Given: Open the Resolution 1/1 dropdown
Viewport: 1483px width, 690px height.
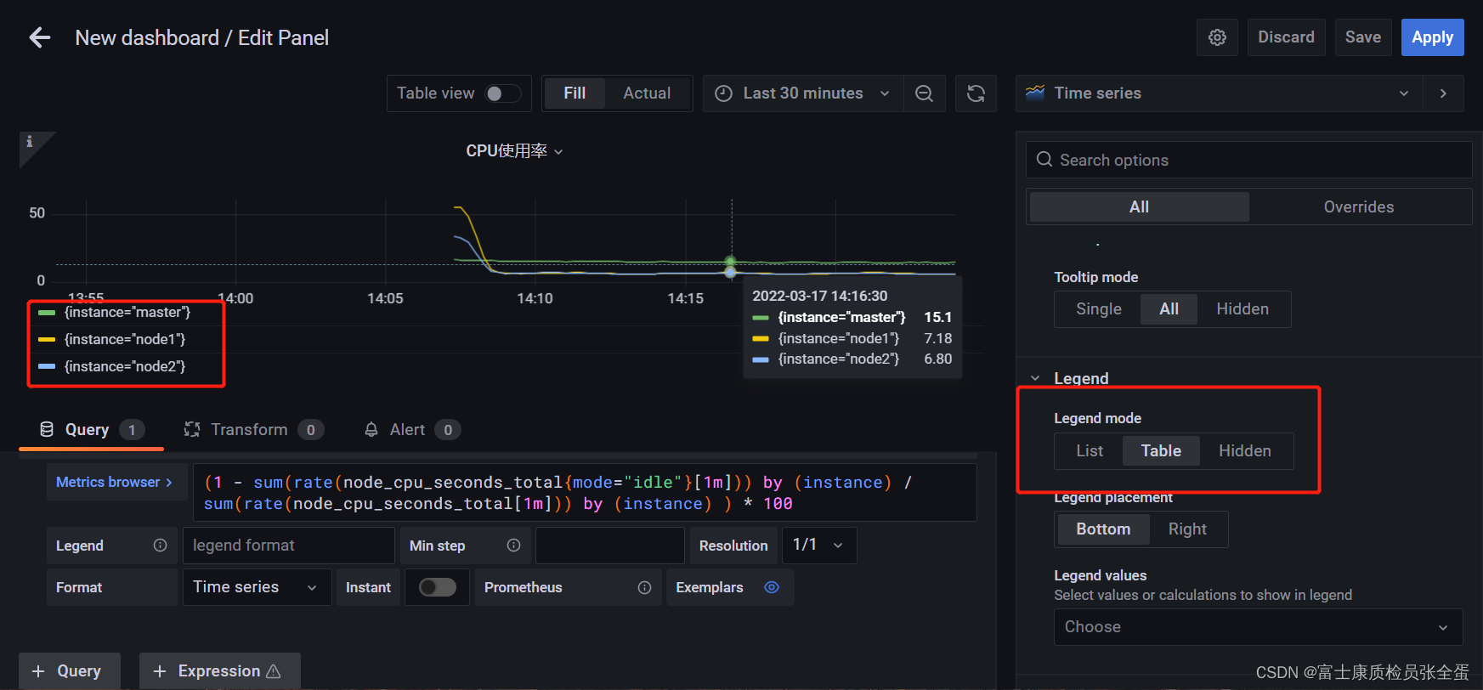Looking at the screenshot, I should [819, 546].
